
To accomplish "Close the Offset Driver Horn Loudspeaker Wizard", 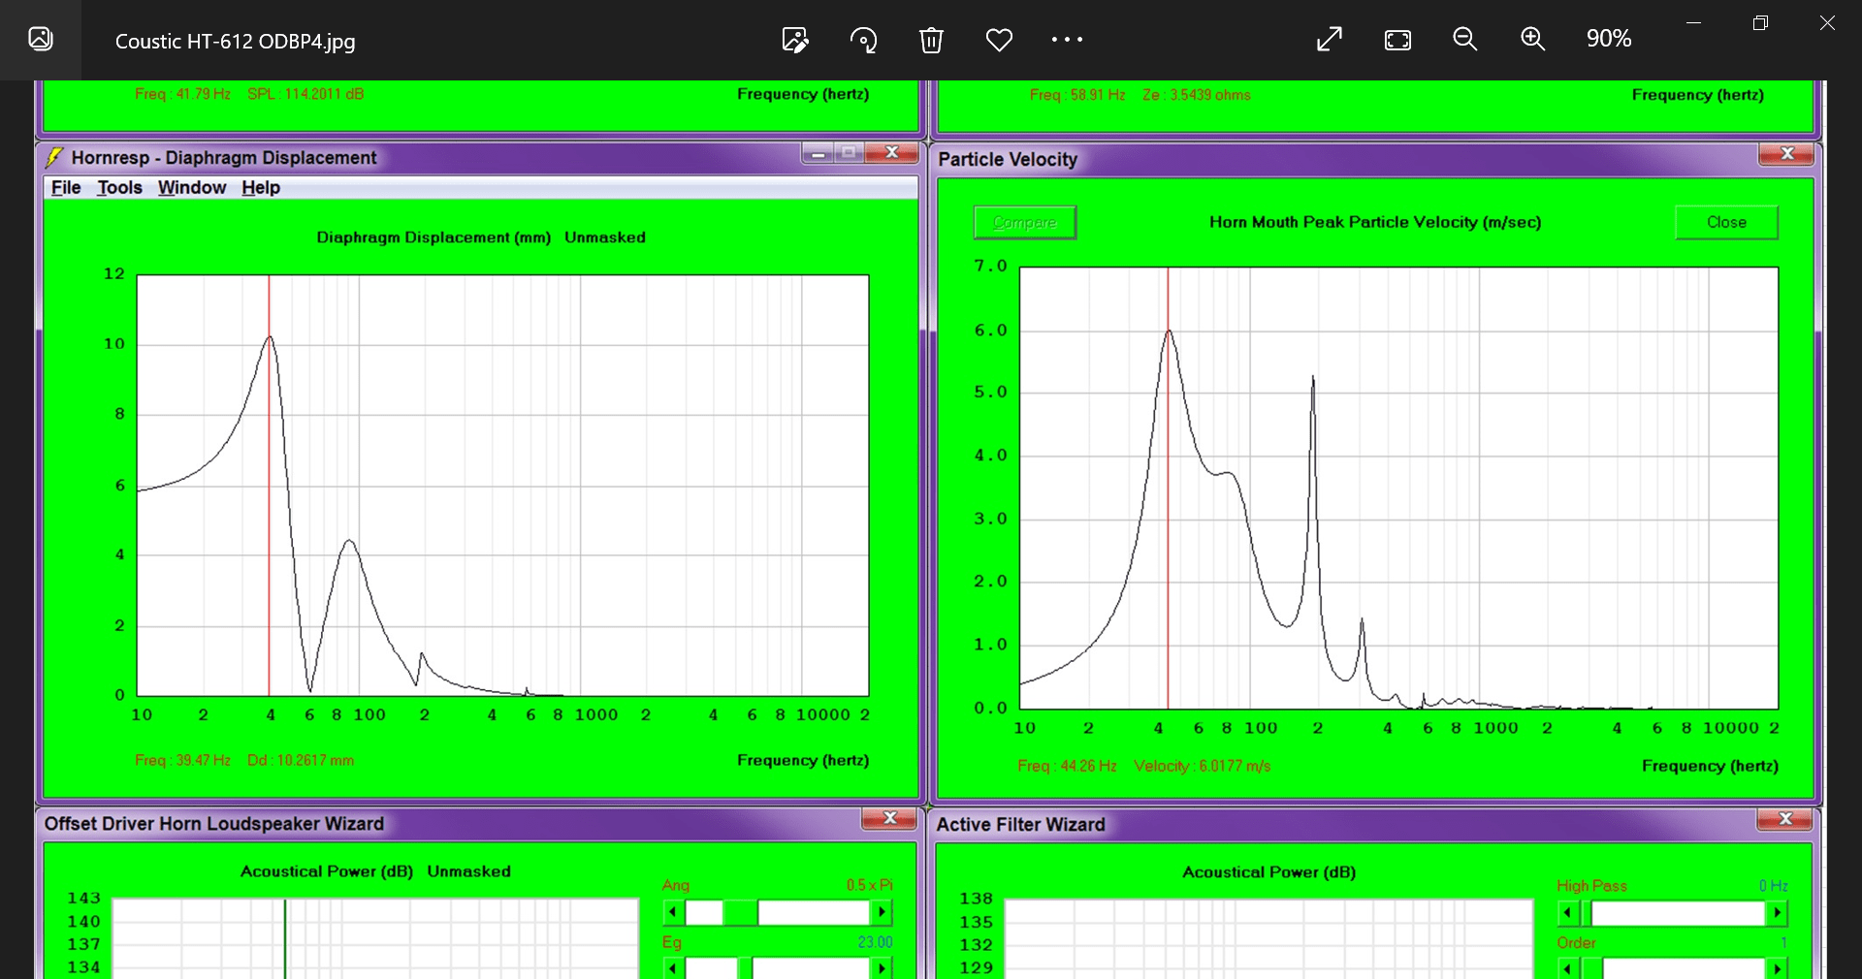I will click(x=889, y=819).
